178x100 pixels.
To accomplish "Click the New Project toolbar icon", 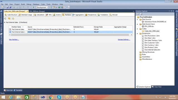I will tap(3, 7).
